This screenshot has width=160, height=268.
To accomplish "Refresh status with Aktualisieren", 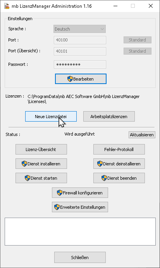I will (x=142, y=135).
